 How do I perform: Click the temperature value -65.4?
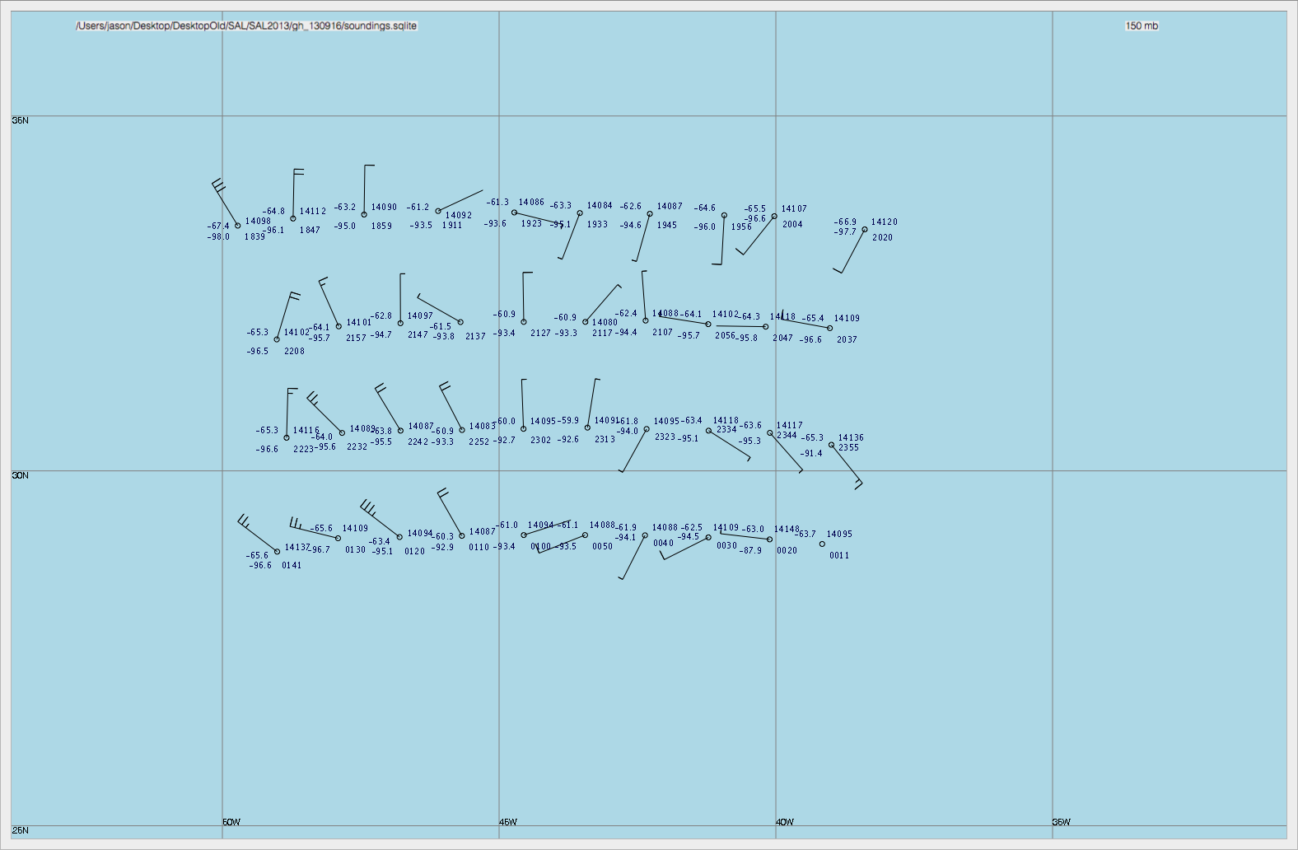tap(813, 319)
